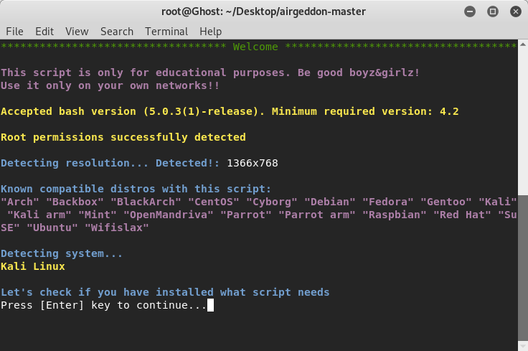Click the "BlackArch" distro name
The width and height of the screenshot is (528, 351).
[x=146, y=202]
